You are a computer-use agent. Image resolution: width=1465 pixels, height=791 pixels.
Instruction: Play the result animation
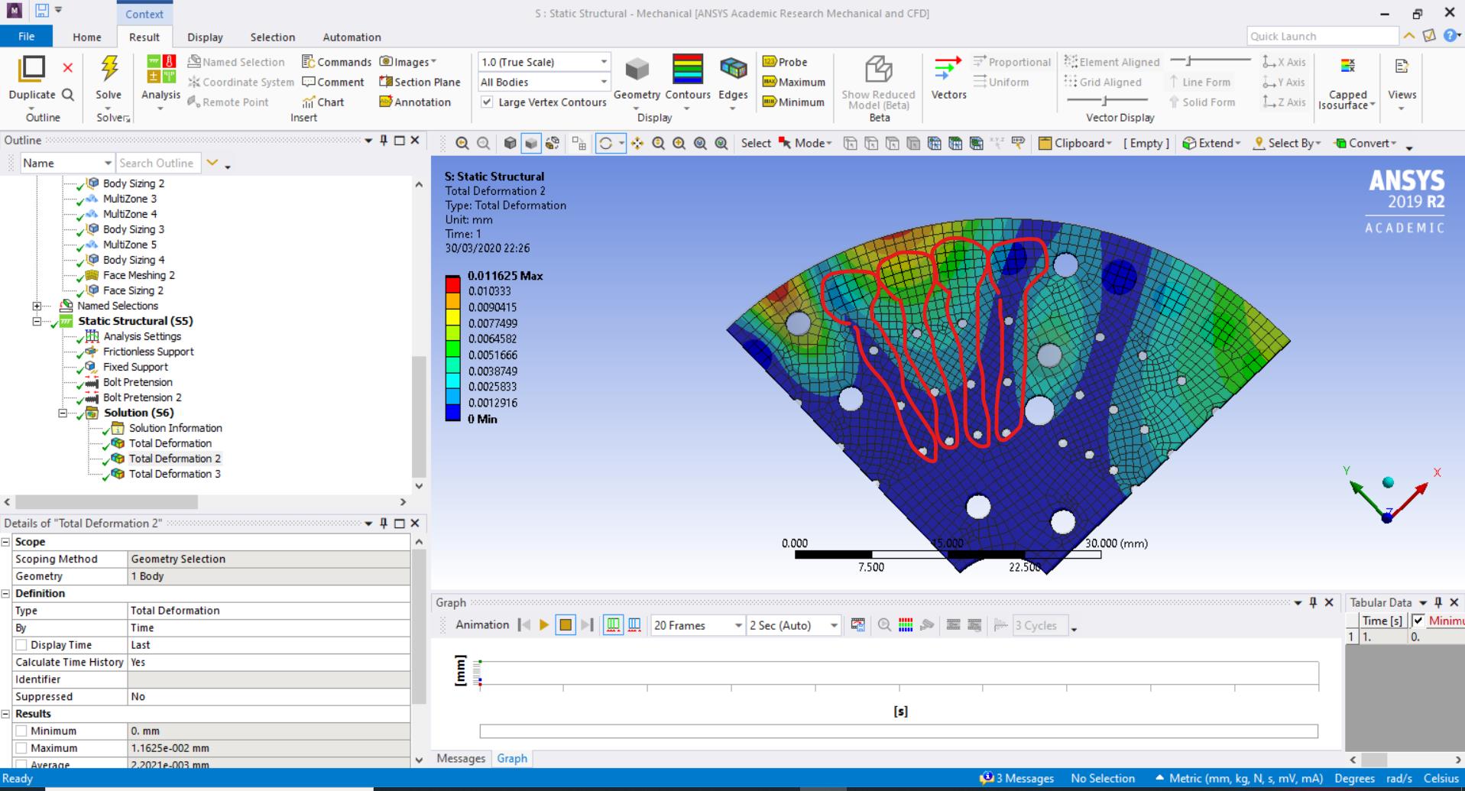pos(544,625)
